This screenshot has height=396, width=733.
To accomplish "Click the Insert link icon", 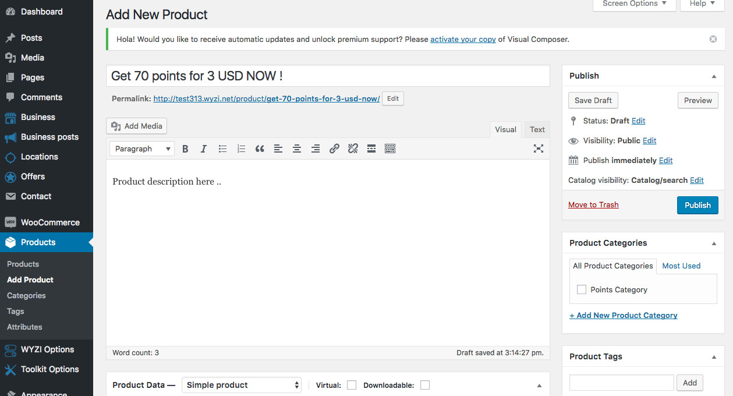I will pos(334,149).
